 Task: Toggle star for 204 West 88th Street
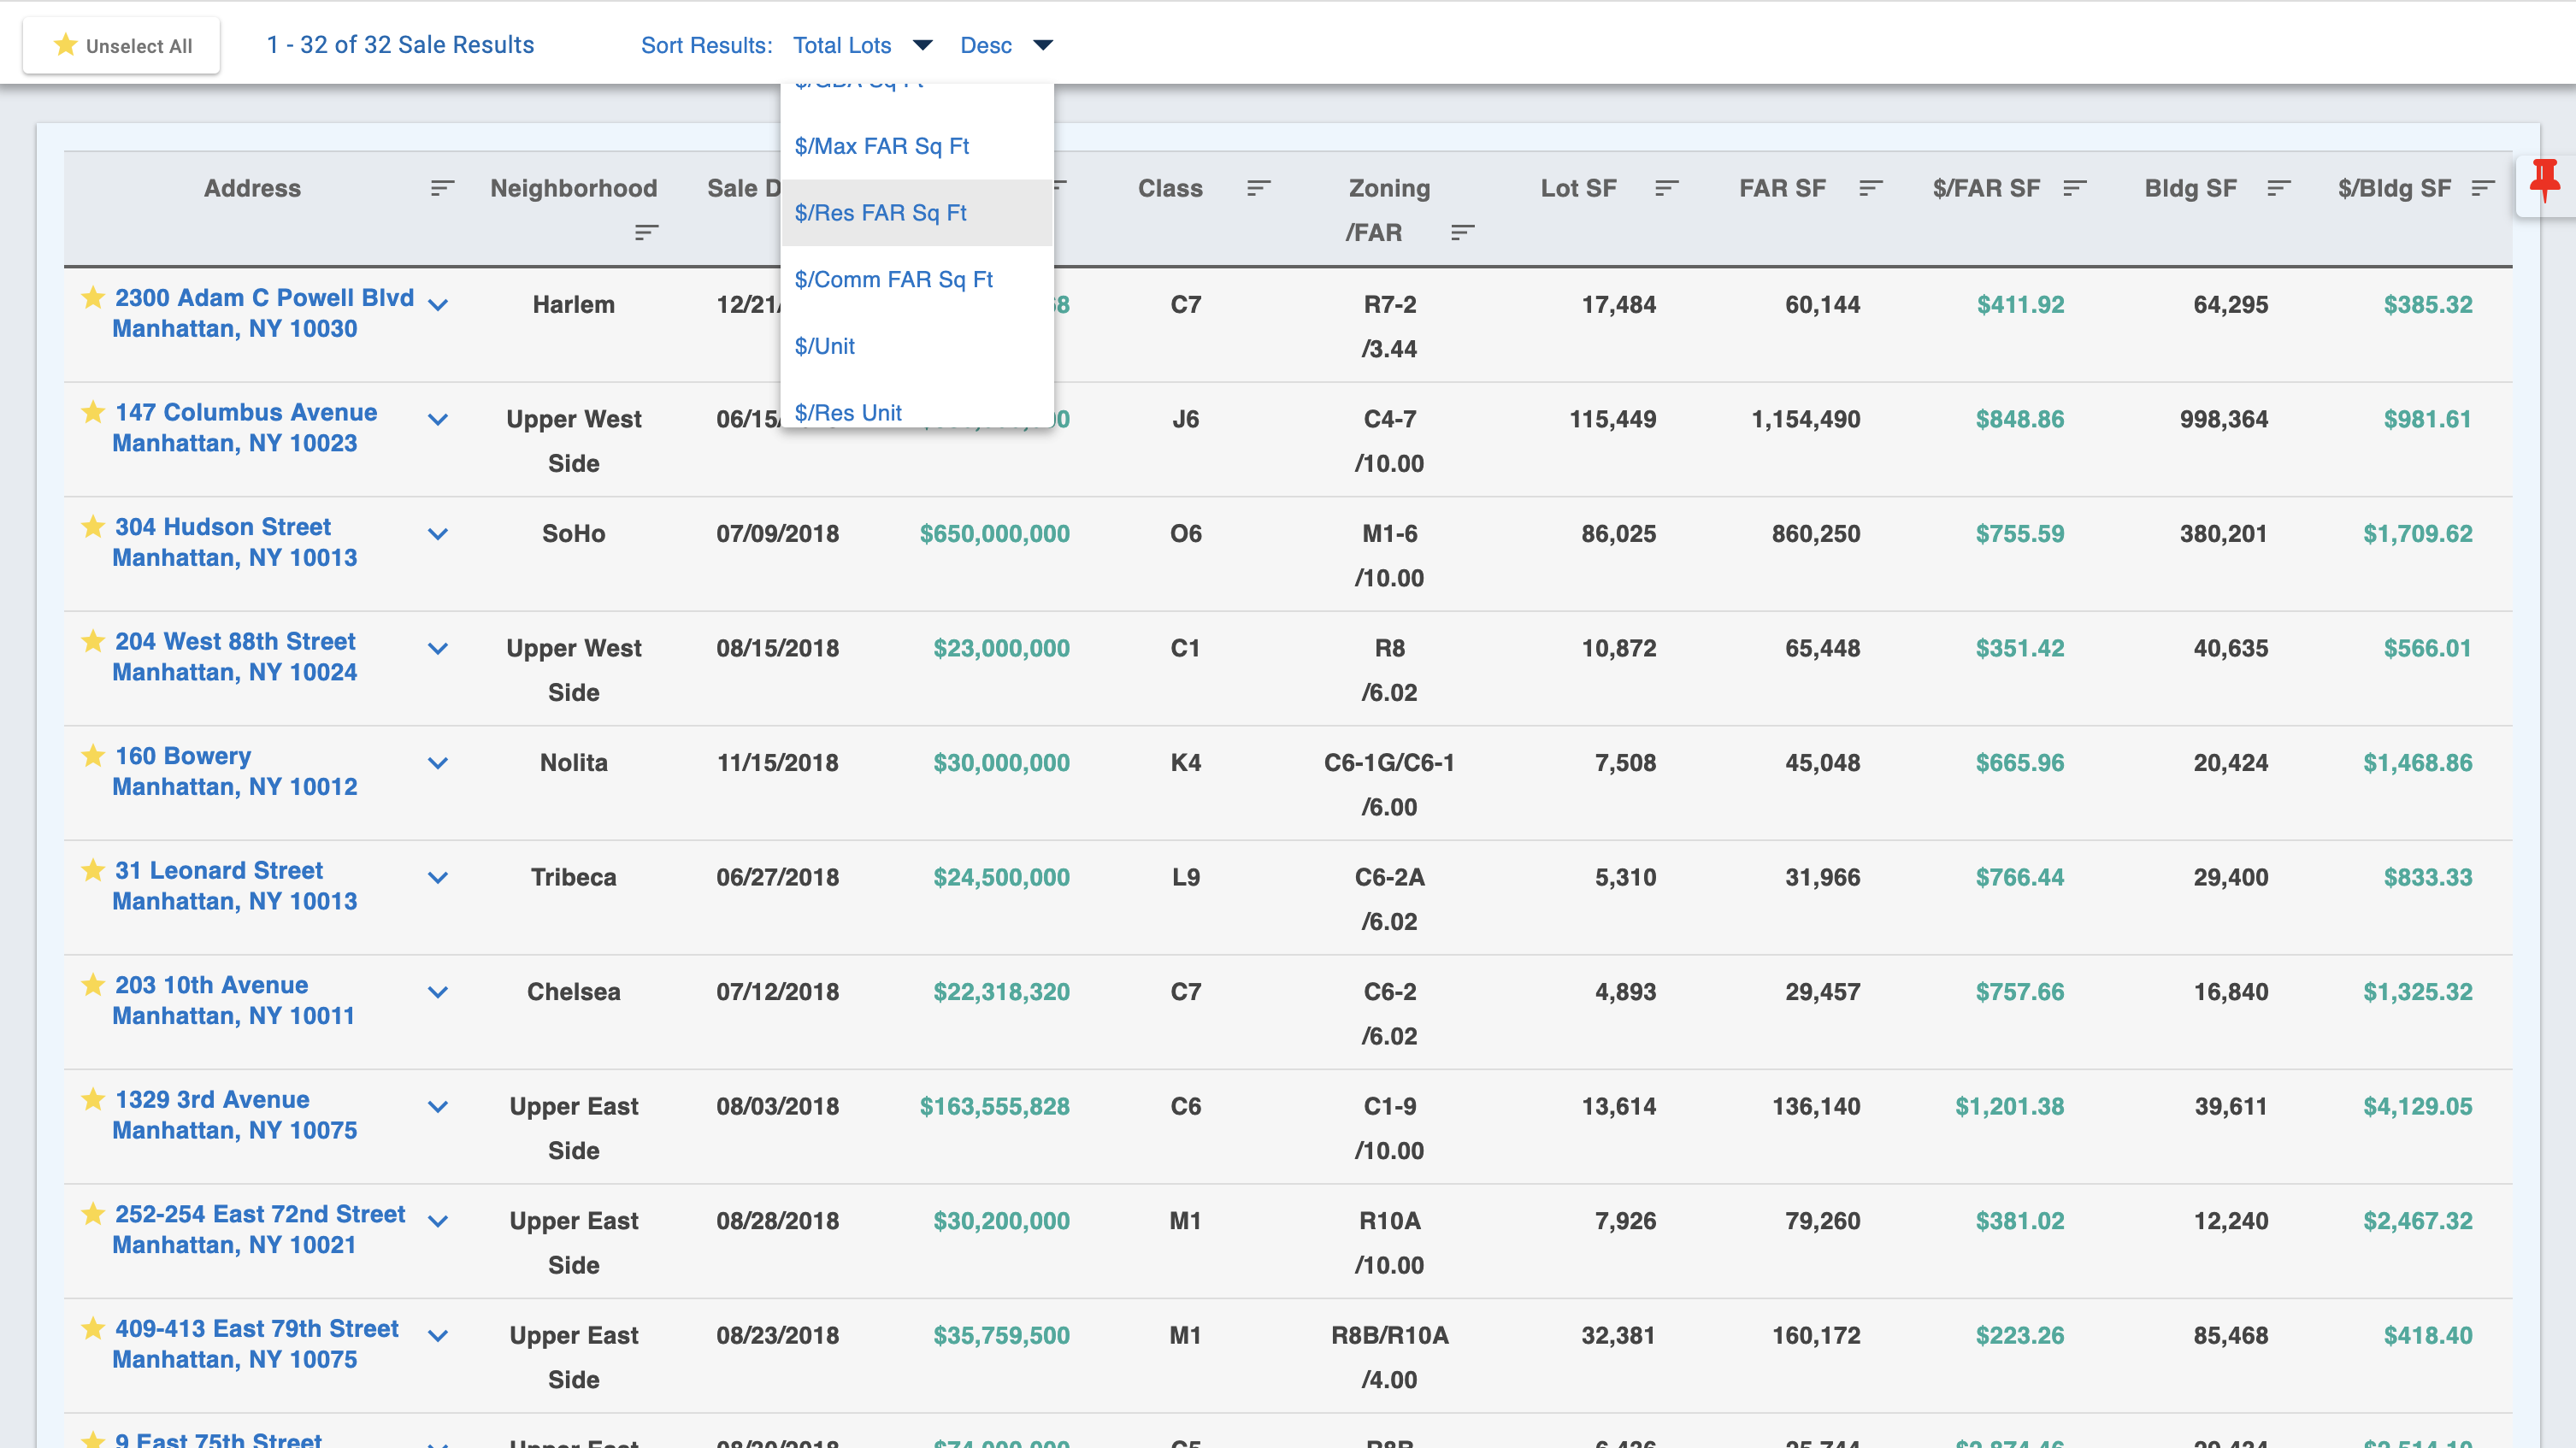point(93,640)
